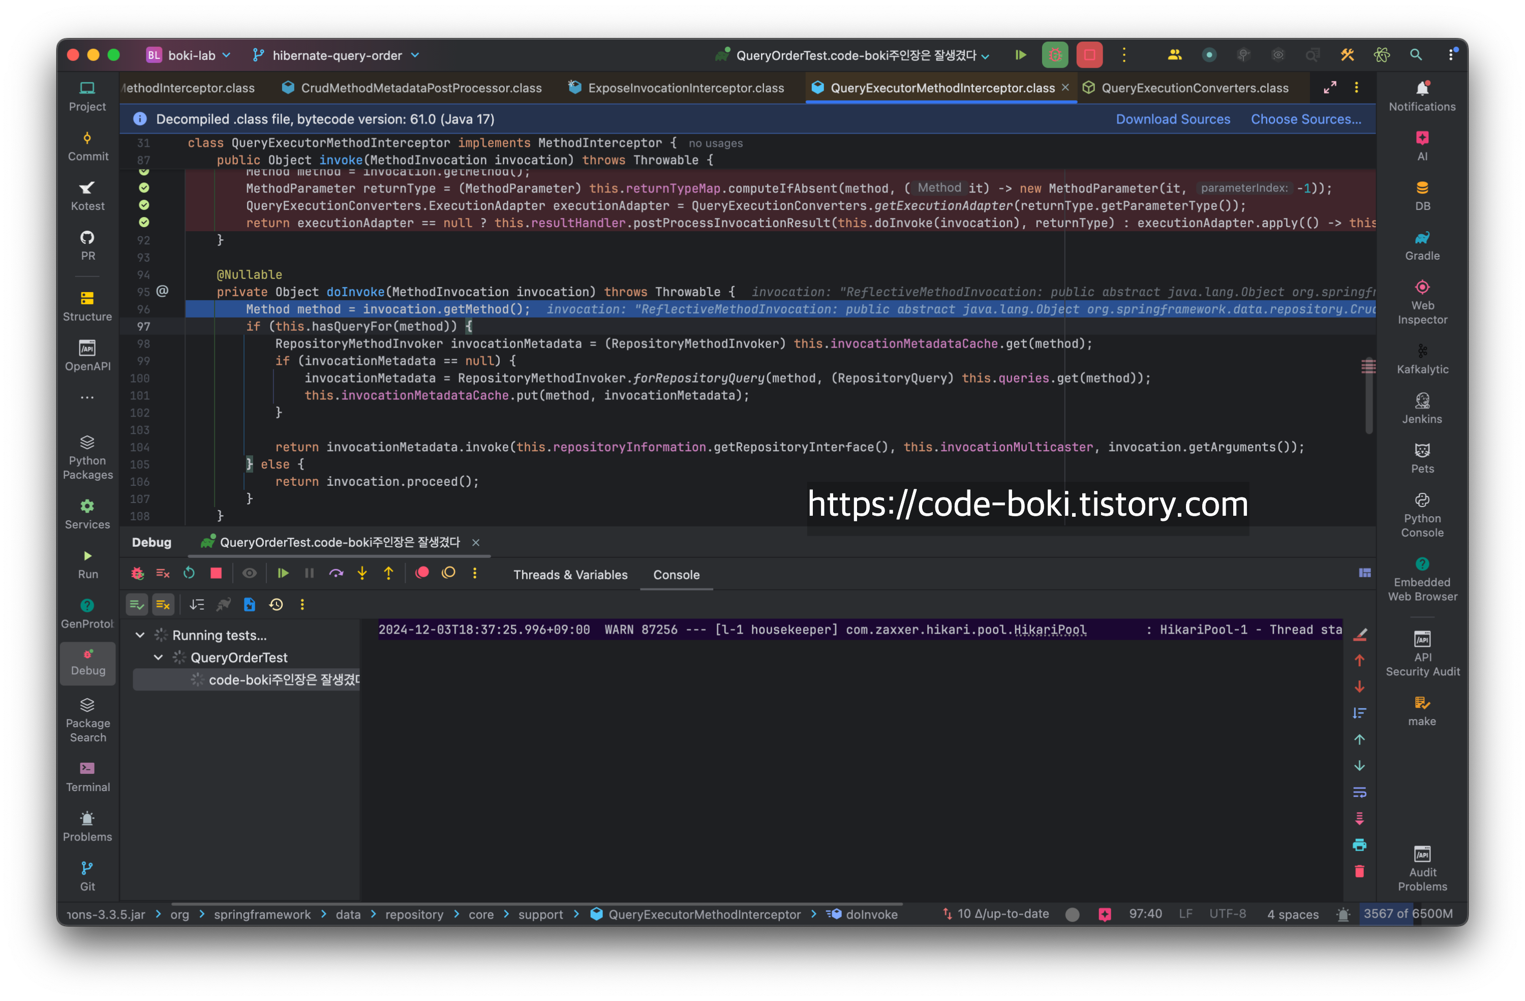
Task: Collapse the QueryOrderTest tree node
Action: [x=158, y=658]
